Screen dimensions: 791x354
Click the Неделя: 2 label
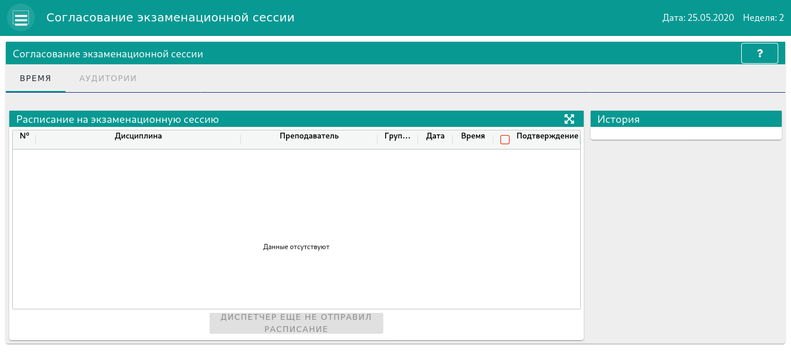[763, 18]
